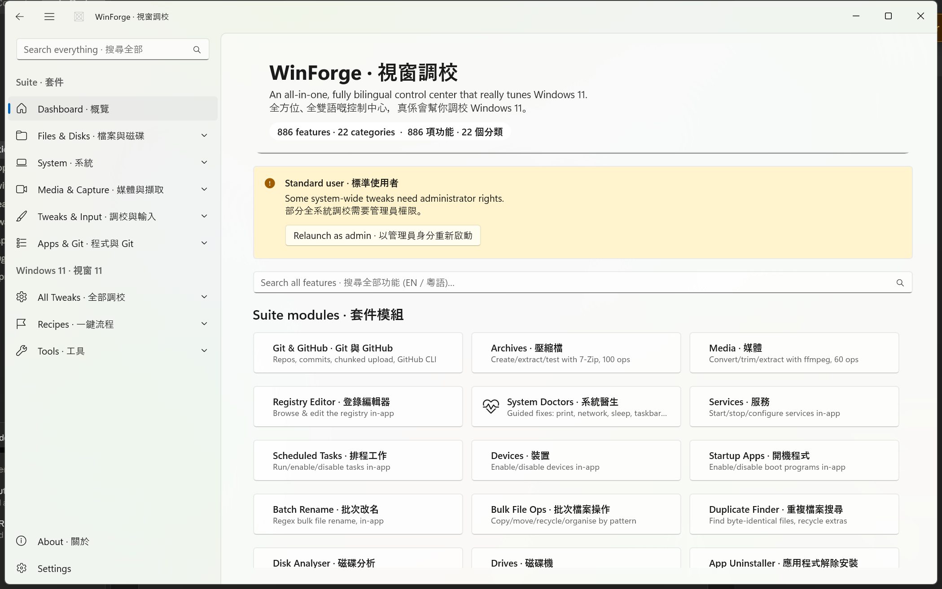Select System in the sidebar

113,163
